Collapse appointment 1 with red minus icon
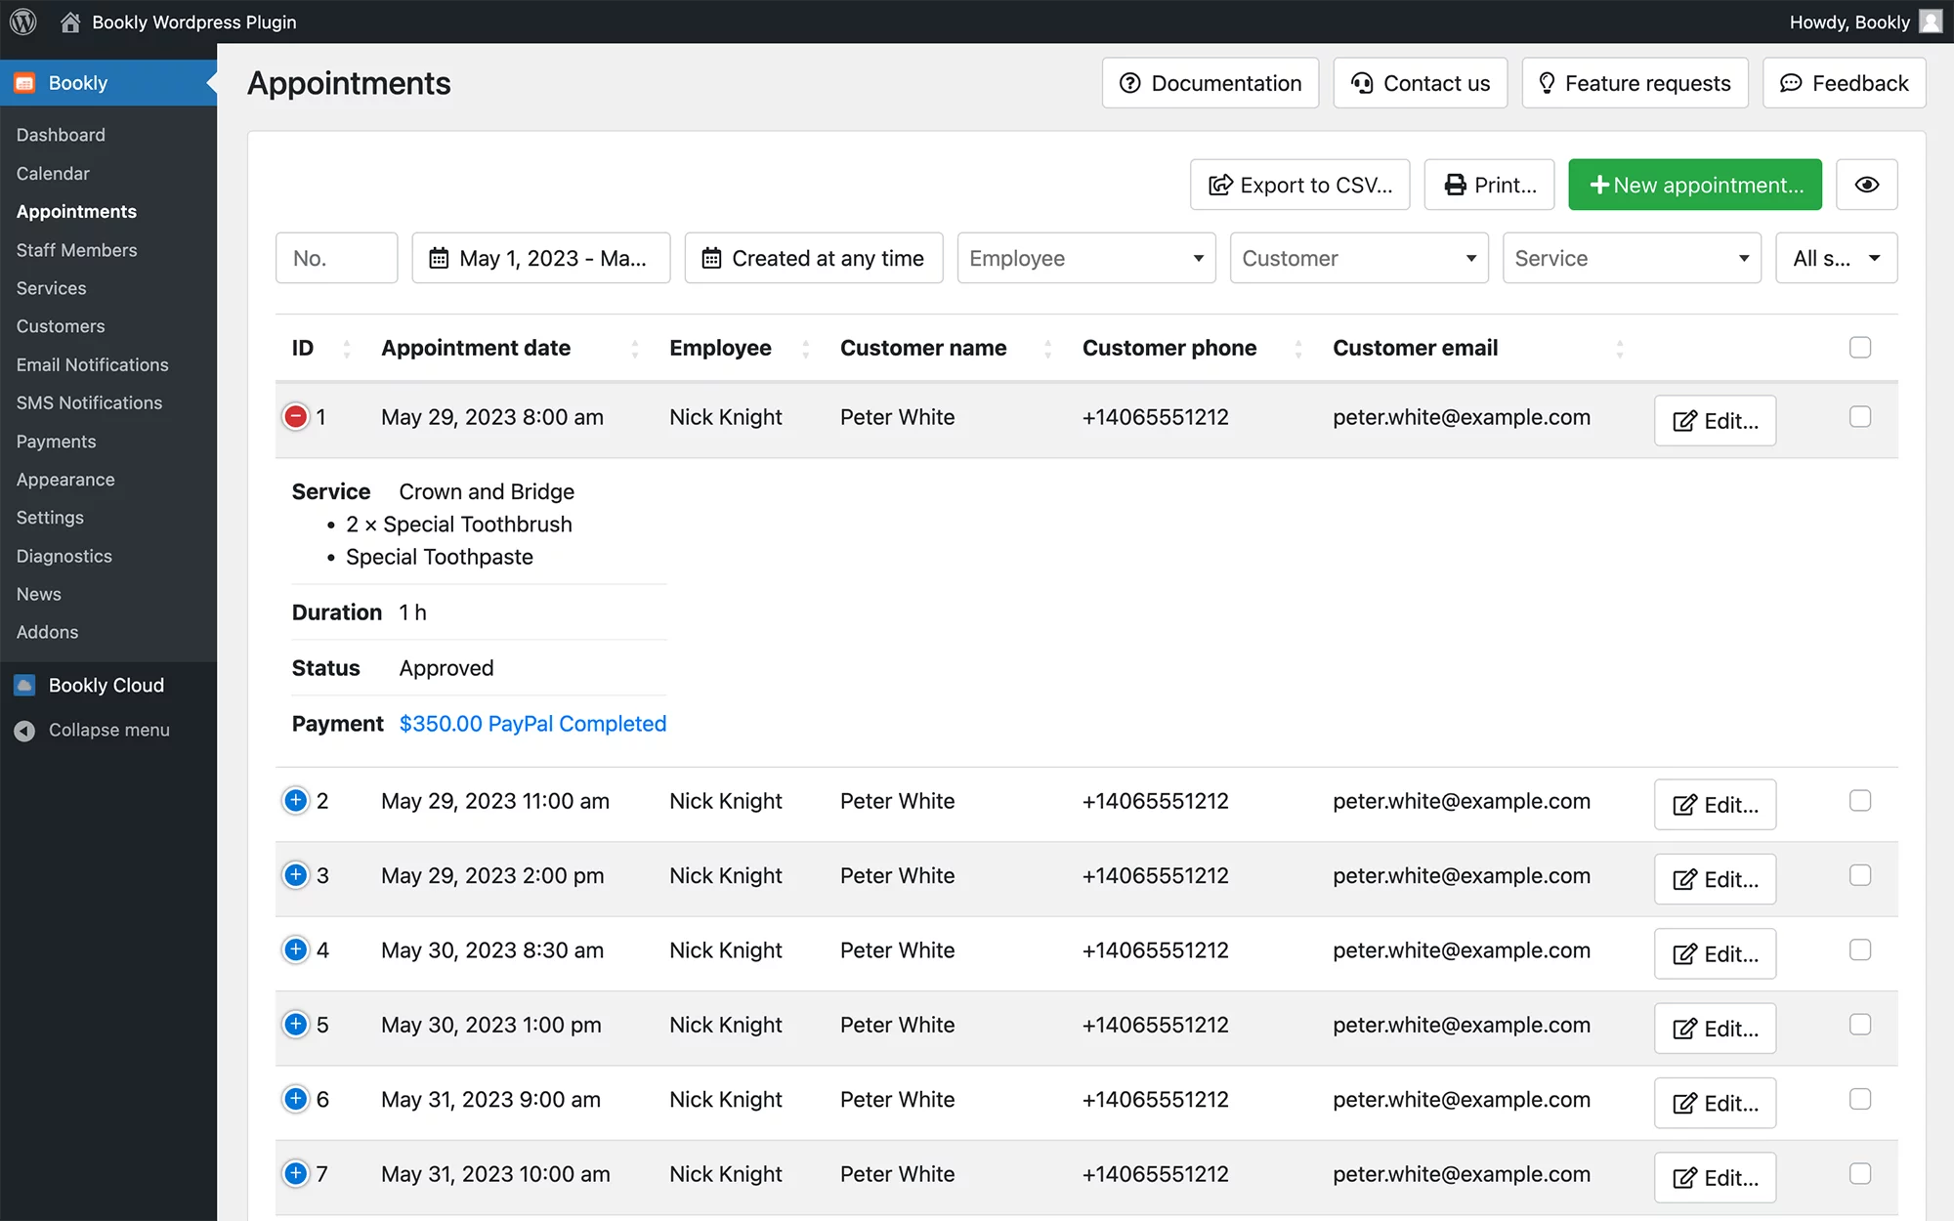The height and width of the screenshot is (1221, 1954). pyautogui.click(x=295, y=417)
